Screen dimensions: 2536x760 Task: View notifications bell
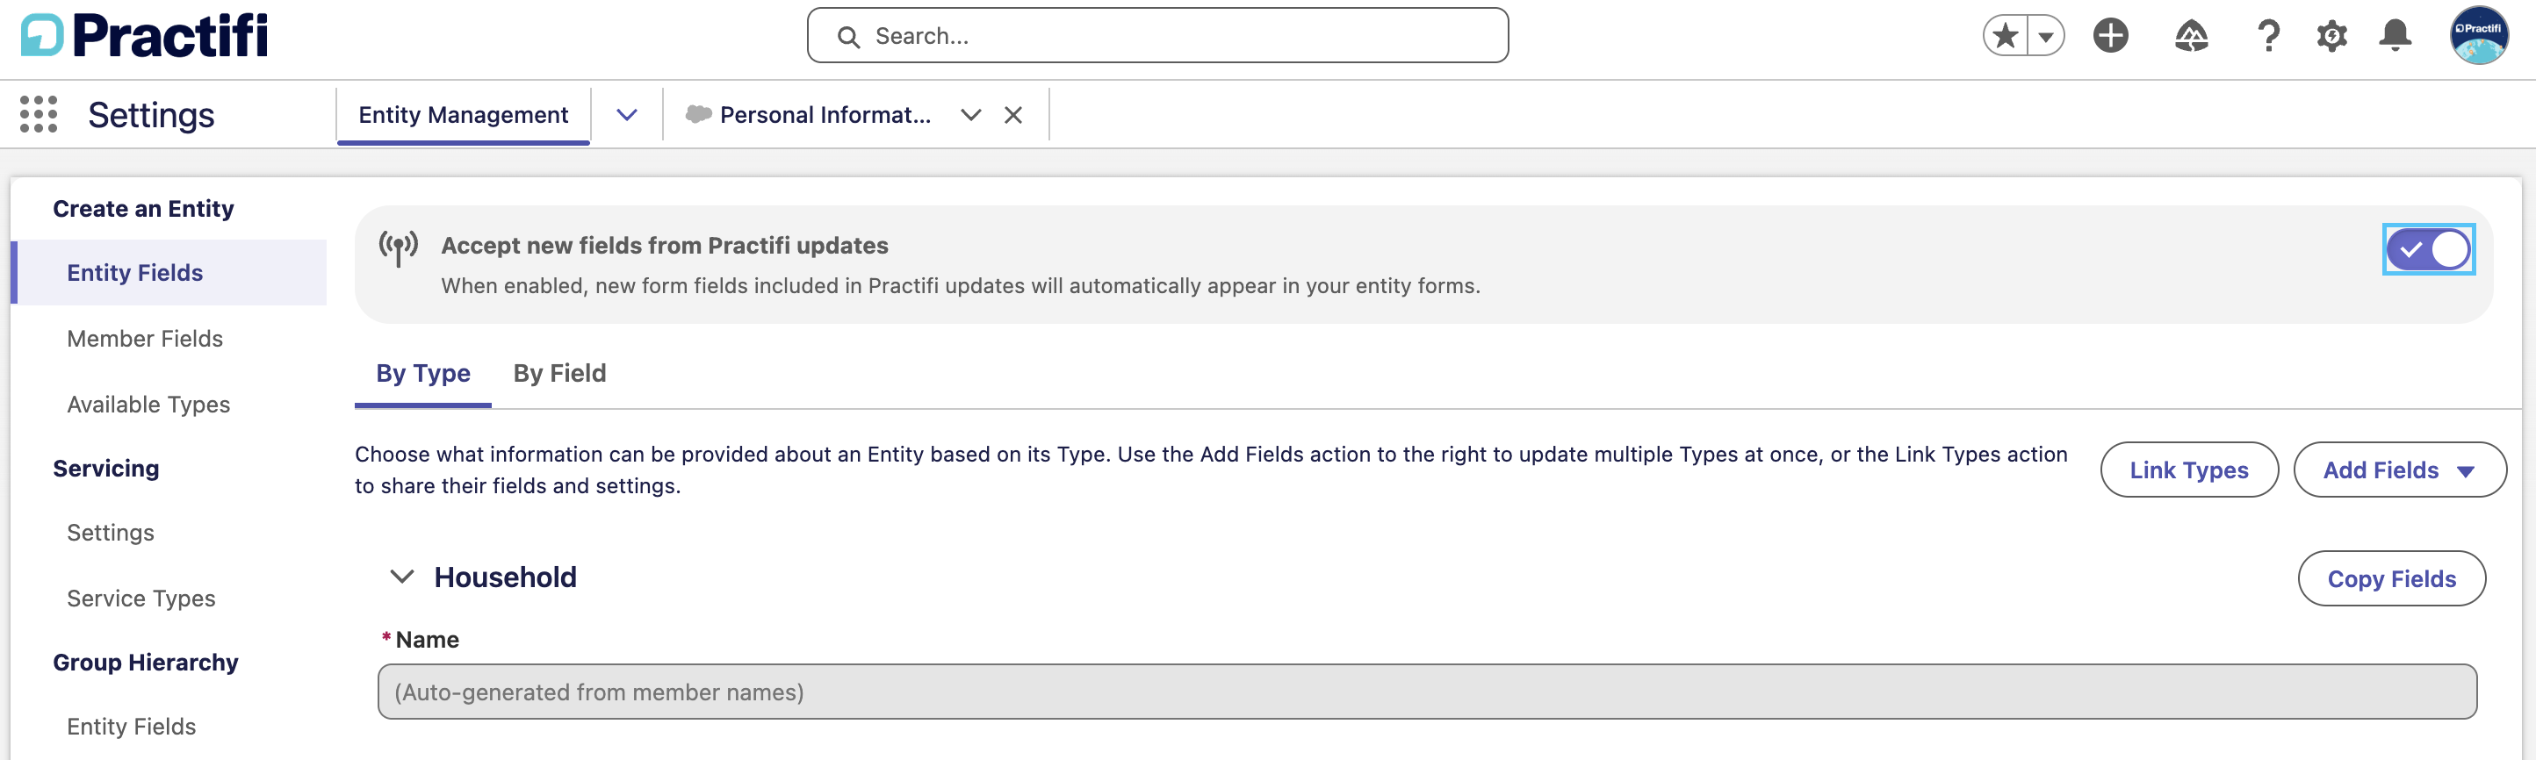[x=2395, y=37]
